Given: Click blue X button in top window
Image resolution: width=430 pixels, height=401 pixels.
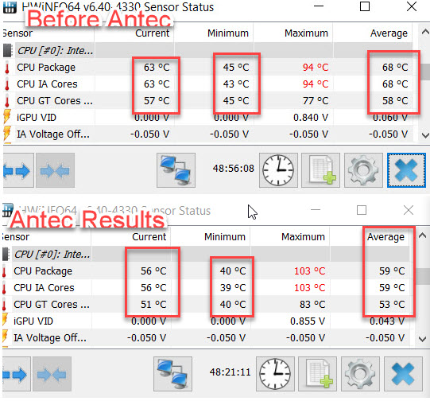Looking at the screenshot, I should click(x=406, y=170).
